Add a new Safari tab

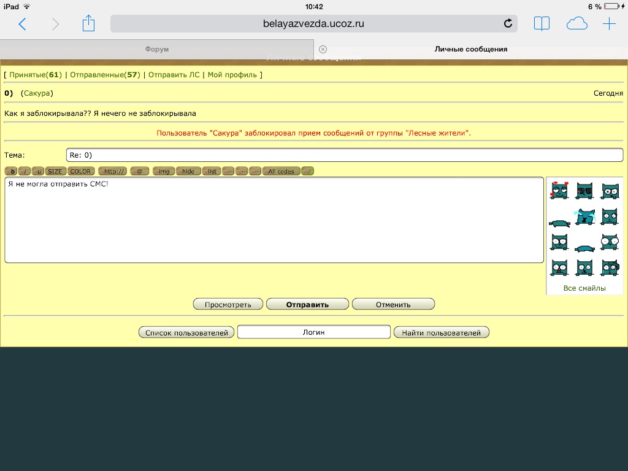[609, 24]
